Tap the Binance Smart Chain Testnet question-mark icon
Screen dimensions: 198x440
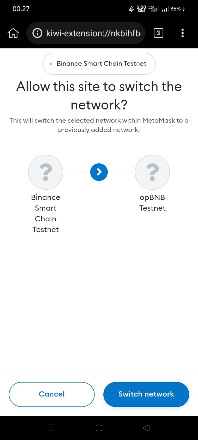46,172
